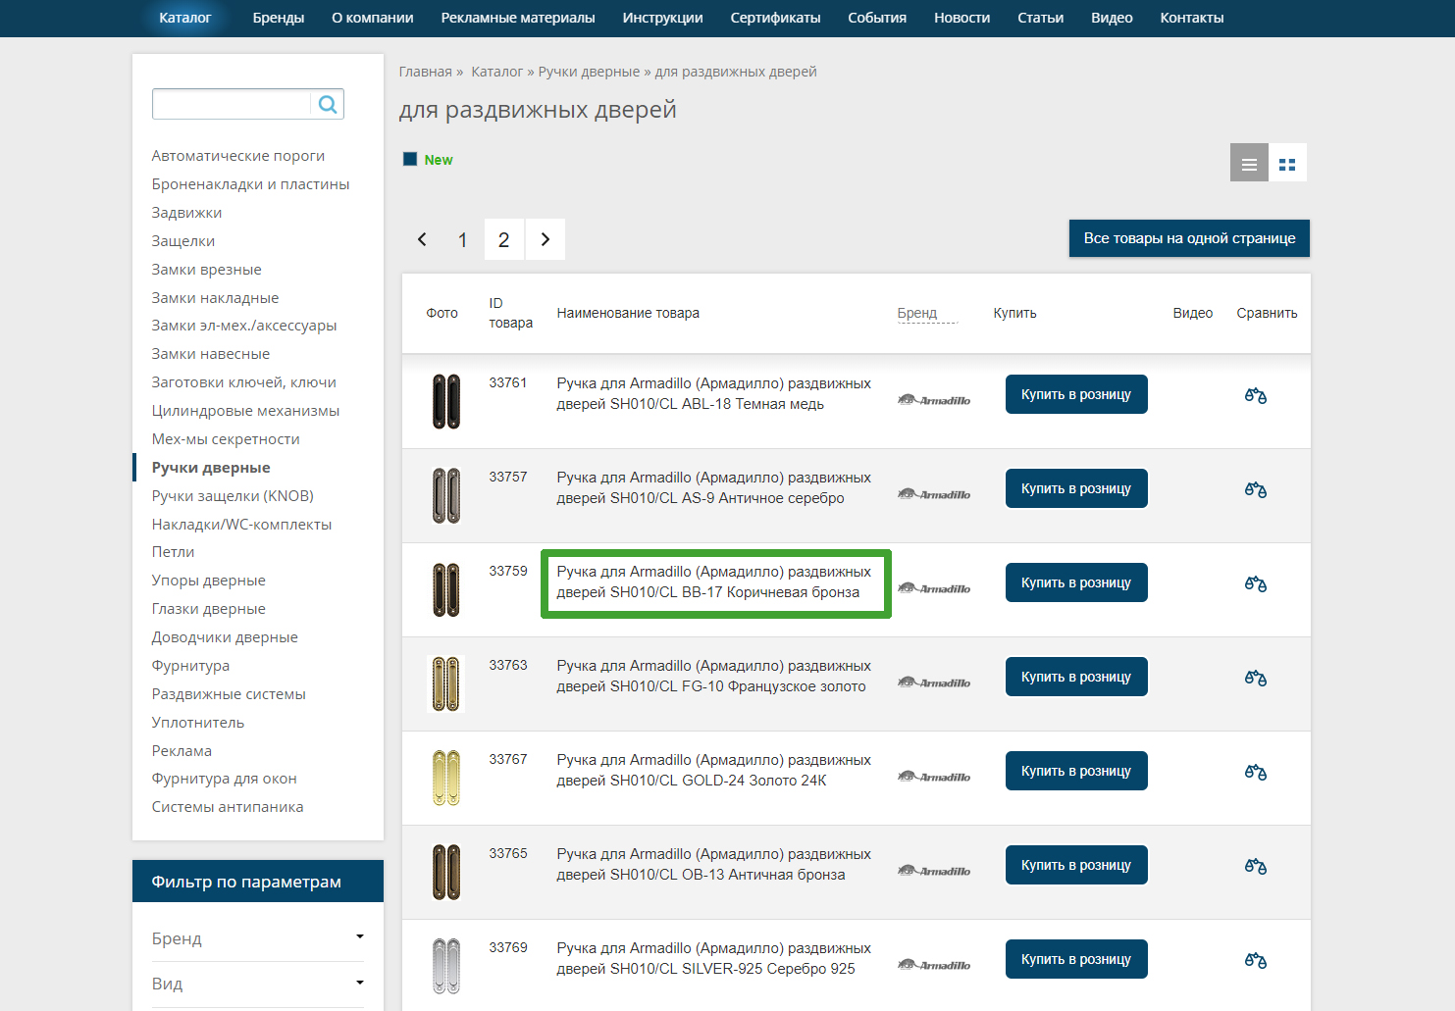
Task: Open Armadillo brand logo for item 33757
Action: (934, 494)
